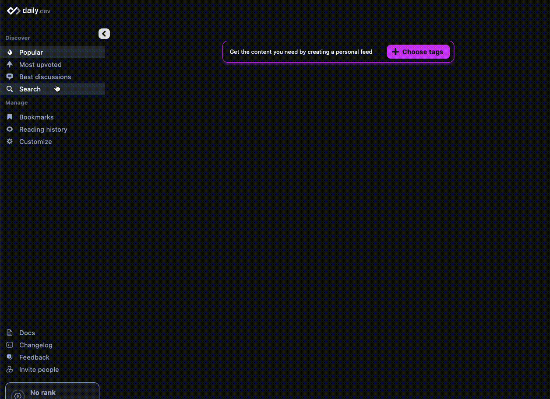Click the Choose tags button
Image resolution: width=550 pixels, height=399 pixels.
coord(418,52)
